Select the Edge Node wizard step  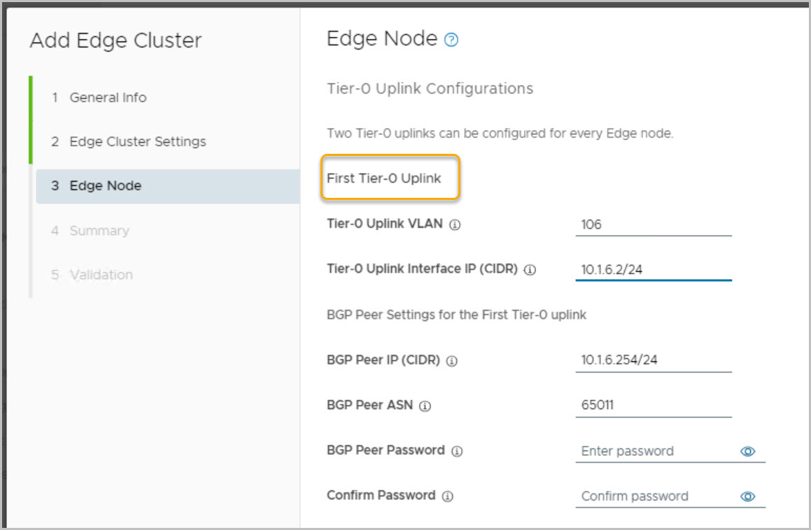105,186
